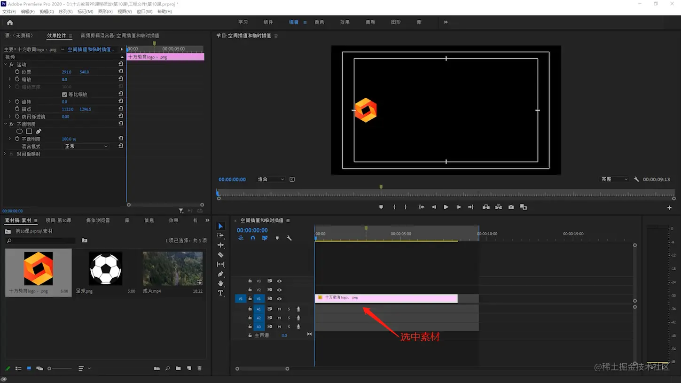681x383 pixels.
Task: Mute the A1 audio track
Action: (279, 309)
